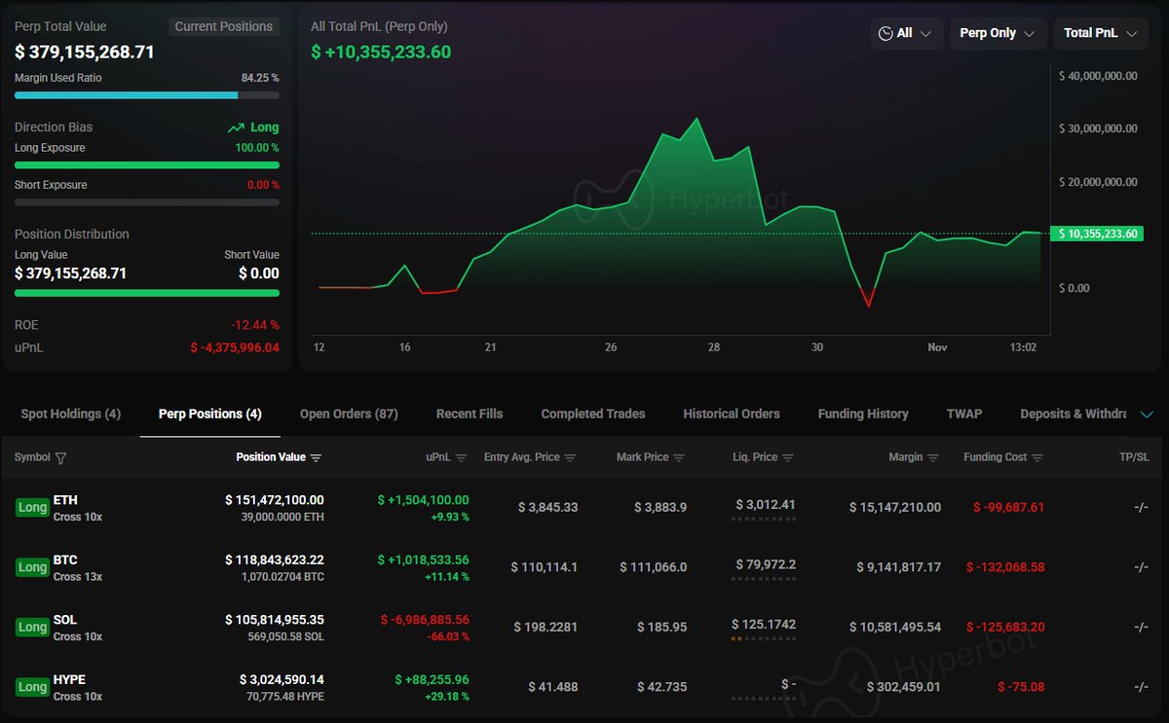Click the Liq. Price sort icon
The image size is (1169, 723).
click(x=788, y=458)
